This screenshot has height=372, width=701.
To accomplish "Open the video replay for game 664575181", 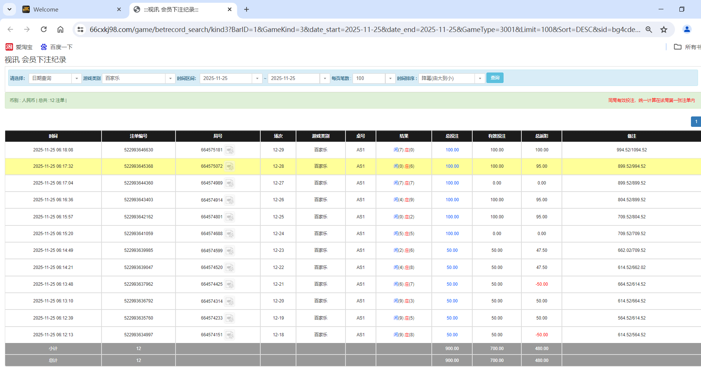I will point(230,150).
